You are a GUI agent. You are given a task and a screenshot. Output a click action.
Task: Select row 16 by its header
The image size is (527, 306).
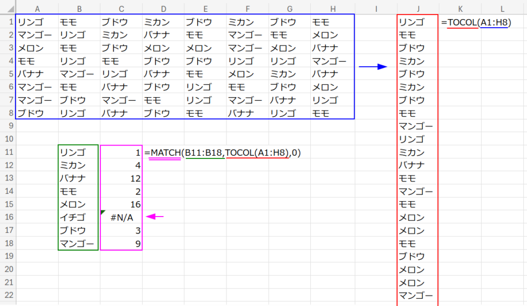pyautogui.click(x=8, y=217)
